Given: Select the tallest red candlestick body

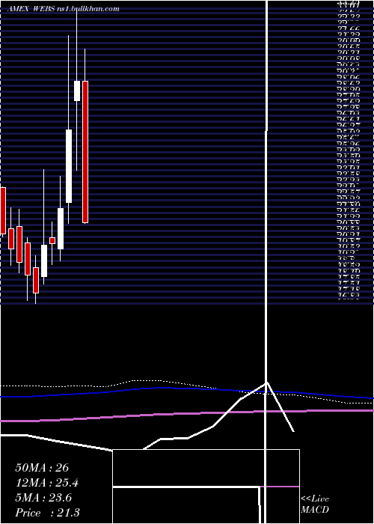Looking at the screenshot, I should tap(85, 152).
